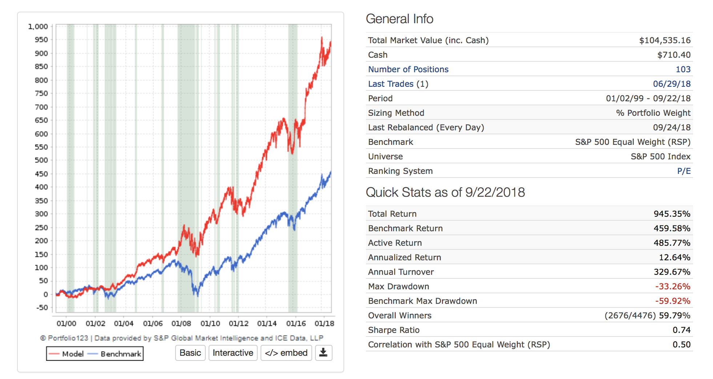Click the Quick Stats as of 9/22/2018 heading
The image size is (713, 379).
(445, 192)
